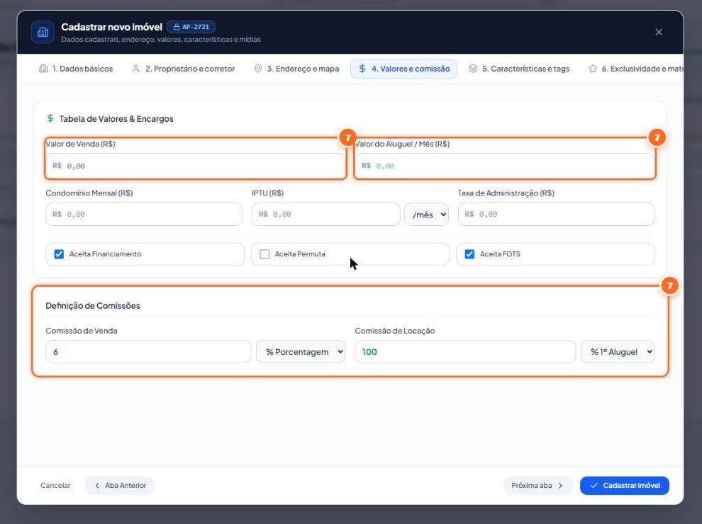Screen dimensions: 702x524
Task: Click the Valor de Venda input field
Action: [195, 166]
